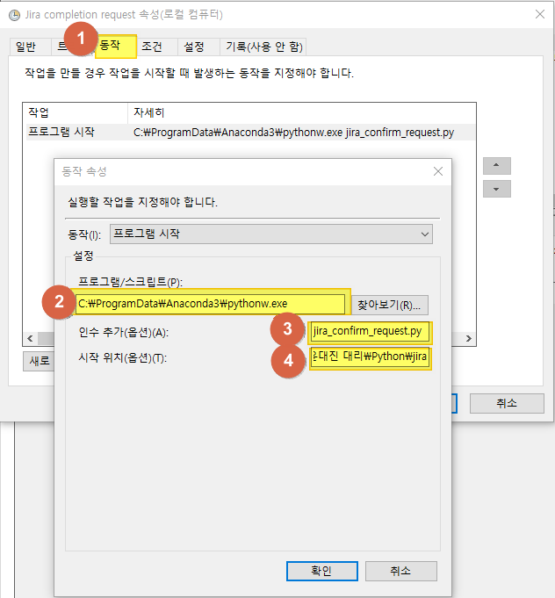Image resolution: width=555 pixels, height=598 pixels.
Task: Open the 동작 tab
Action: click(116, 47)
